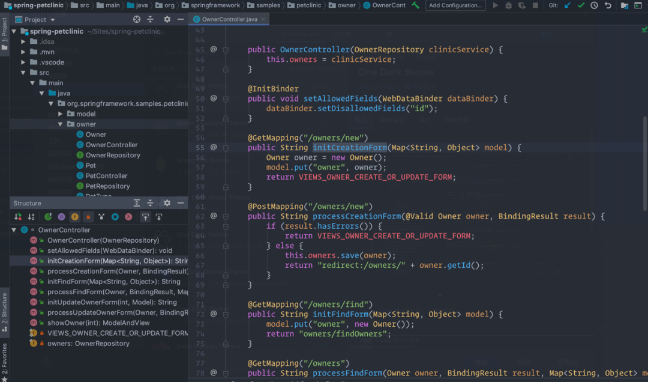
Task: Open the 1: Project tool window tab
Action: (5, 34)
